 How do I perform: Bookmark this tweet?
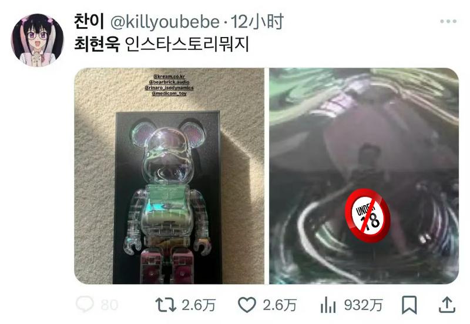click(x=409, y=305)
